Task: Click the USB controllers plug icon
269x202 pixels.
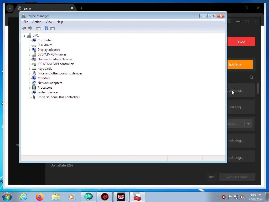Action: (34, 97)
